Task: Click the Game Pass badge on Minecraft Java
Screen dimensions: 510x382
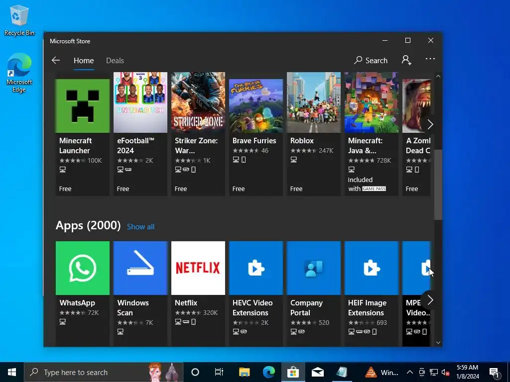Action: pyautogui.click(x=374, y=189)
